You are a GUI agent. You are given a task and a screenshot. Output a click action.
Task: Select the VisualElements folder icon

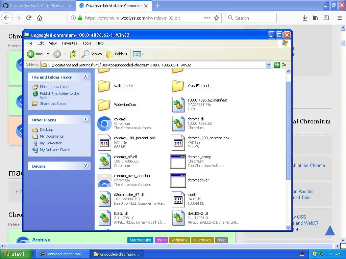(178, 86)
